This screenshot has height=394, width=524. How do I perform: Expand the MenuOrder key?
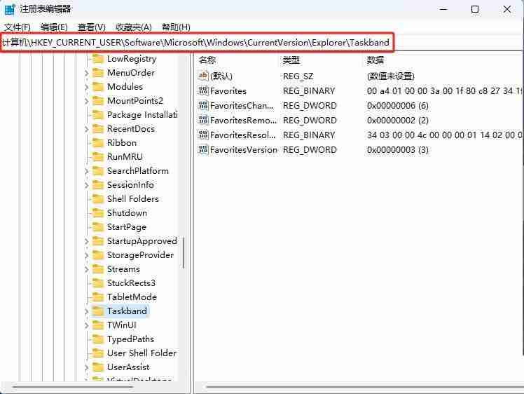[x=87, y=73]
